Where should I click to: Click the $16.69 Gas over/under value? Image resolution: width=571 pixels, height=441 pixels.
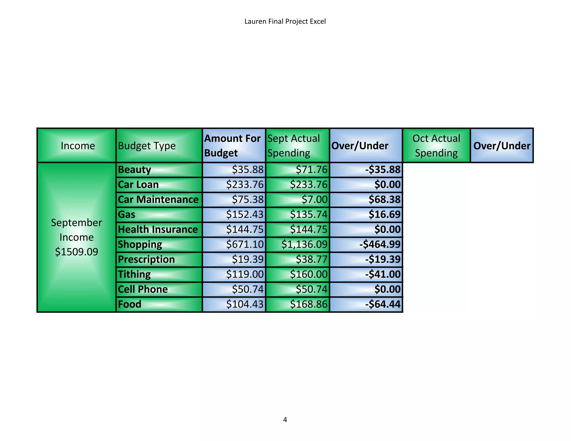pos(366,215)
